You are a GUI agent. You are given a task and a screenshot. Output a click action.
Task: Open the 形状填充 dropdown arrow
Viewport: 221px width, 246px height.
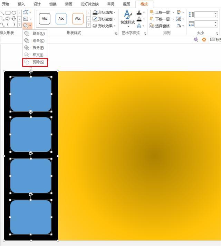pyautogui.click(x=115, y=12)
